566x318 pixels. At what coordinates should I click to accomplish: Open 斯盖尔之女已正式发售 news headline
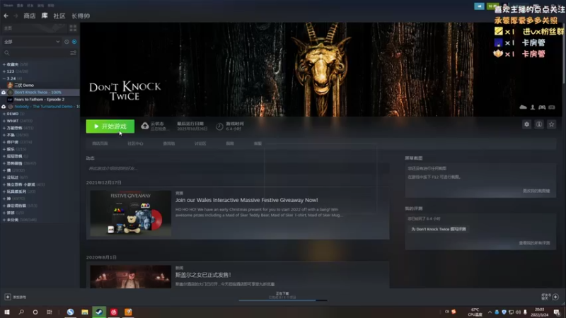[x=203, y=275]
